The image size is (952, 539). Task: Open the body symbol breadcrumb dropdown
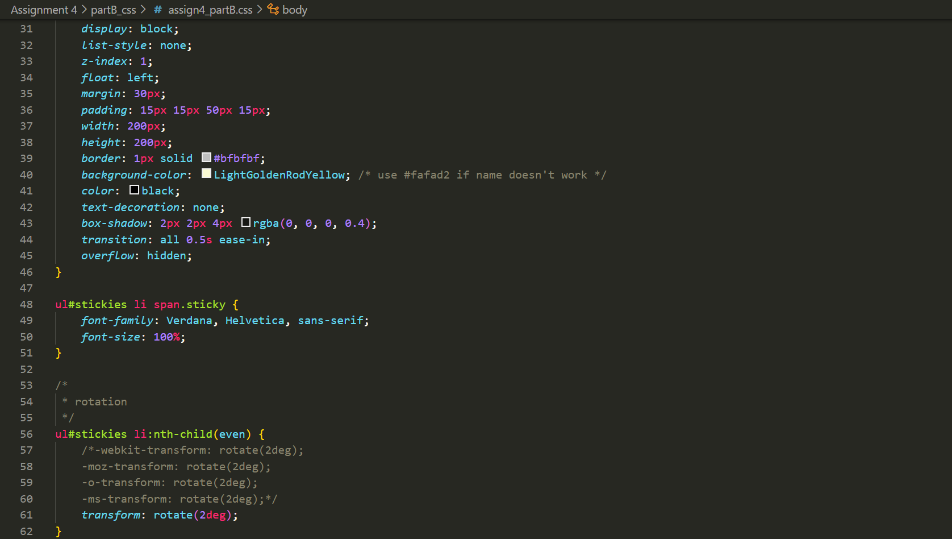295,10
